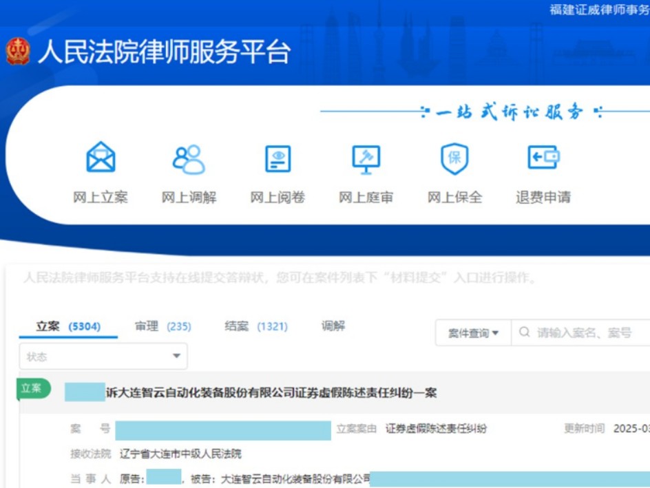This screenshot has height=488, width=650.
Task: Switch to the 调解 tab
Action: (x=333, y=326)
